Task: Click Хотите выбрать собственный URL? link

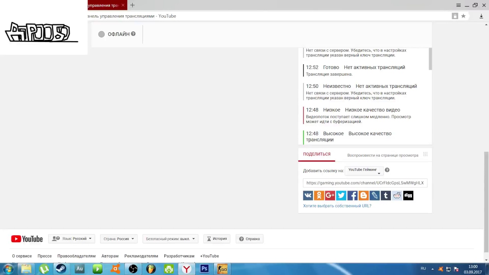Action: pyautogui.click(x=337, y=206)
